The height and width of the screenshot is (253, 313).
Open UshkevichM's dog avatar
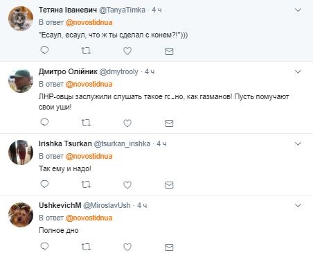coord(21,215)
